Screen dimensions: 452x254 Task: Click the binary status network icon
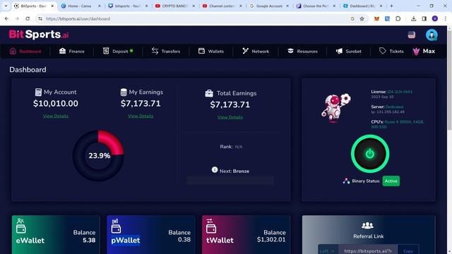346,181
